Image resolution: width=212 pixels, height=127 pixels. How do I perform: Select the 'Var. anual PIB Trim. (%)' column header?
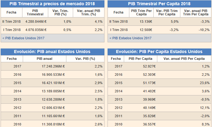click(x=88, y=12)
